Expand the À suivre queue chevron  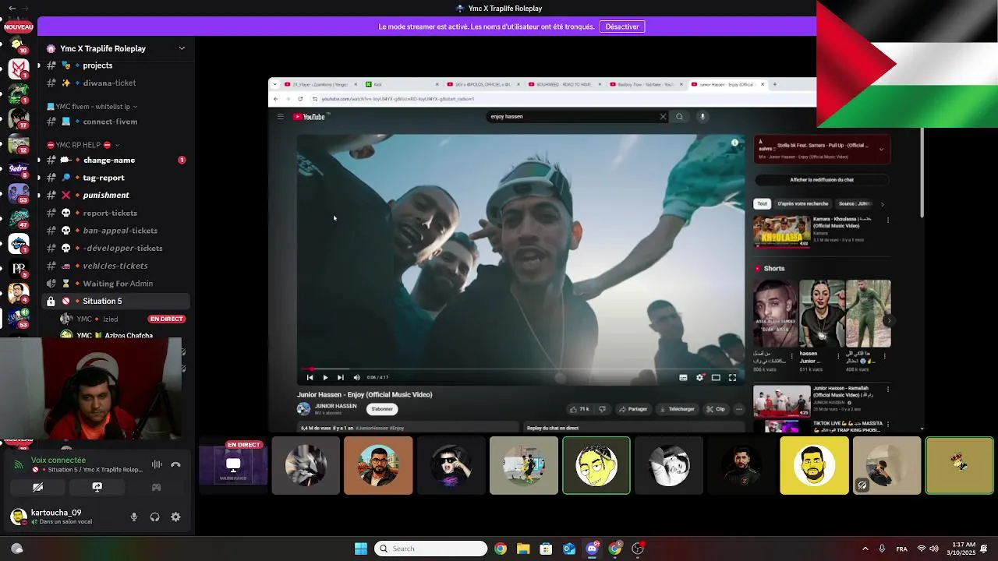(881, 149)
